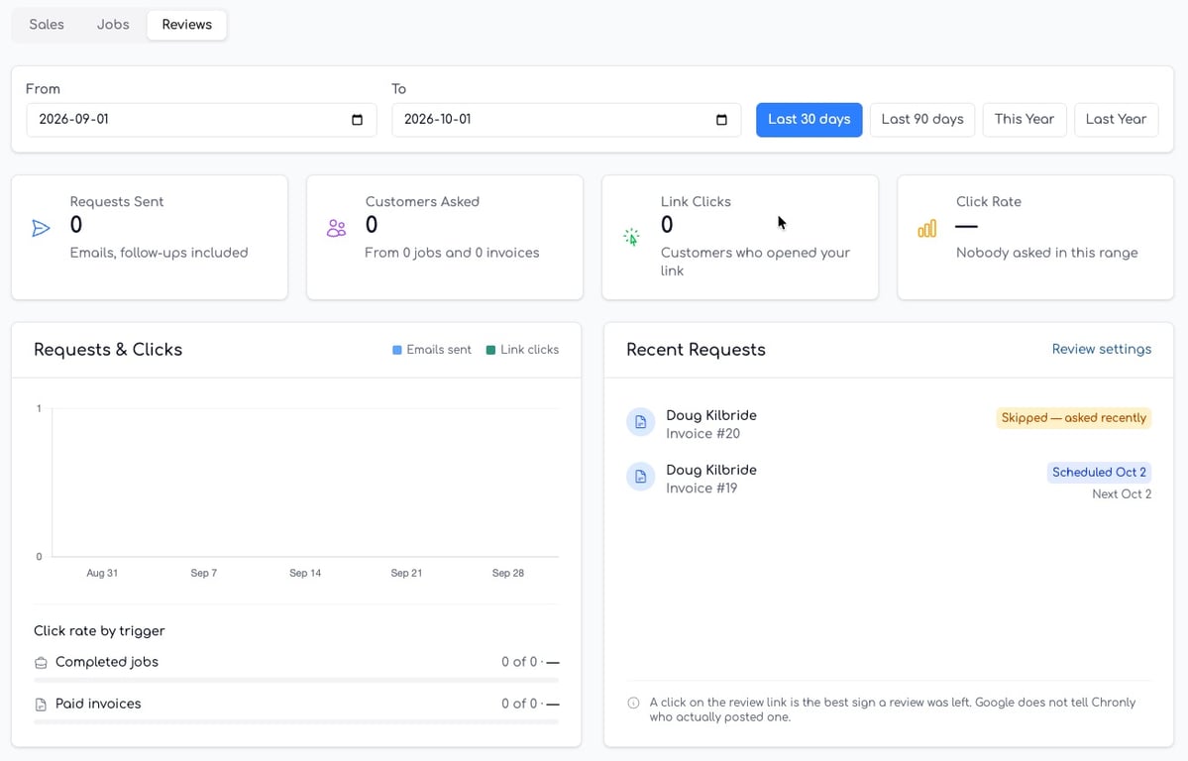This screenshot has height=761, width=1188.
Task: Click Emails, follow-ups included text
Action: click(160, 253)
